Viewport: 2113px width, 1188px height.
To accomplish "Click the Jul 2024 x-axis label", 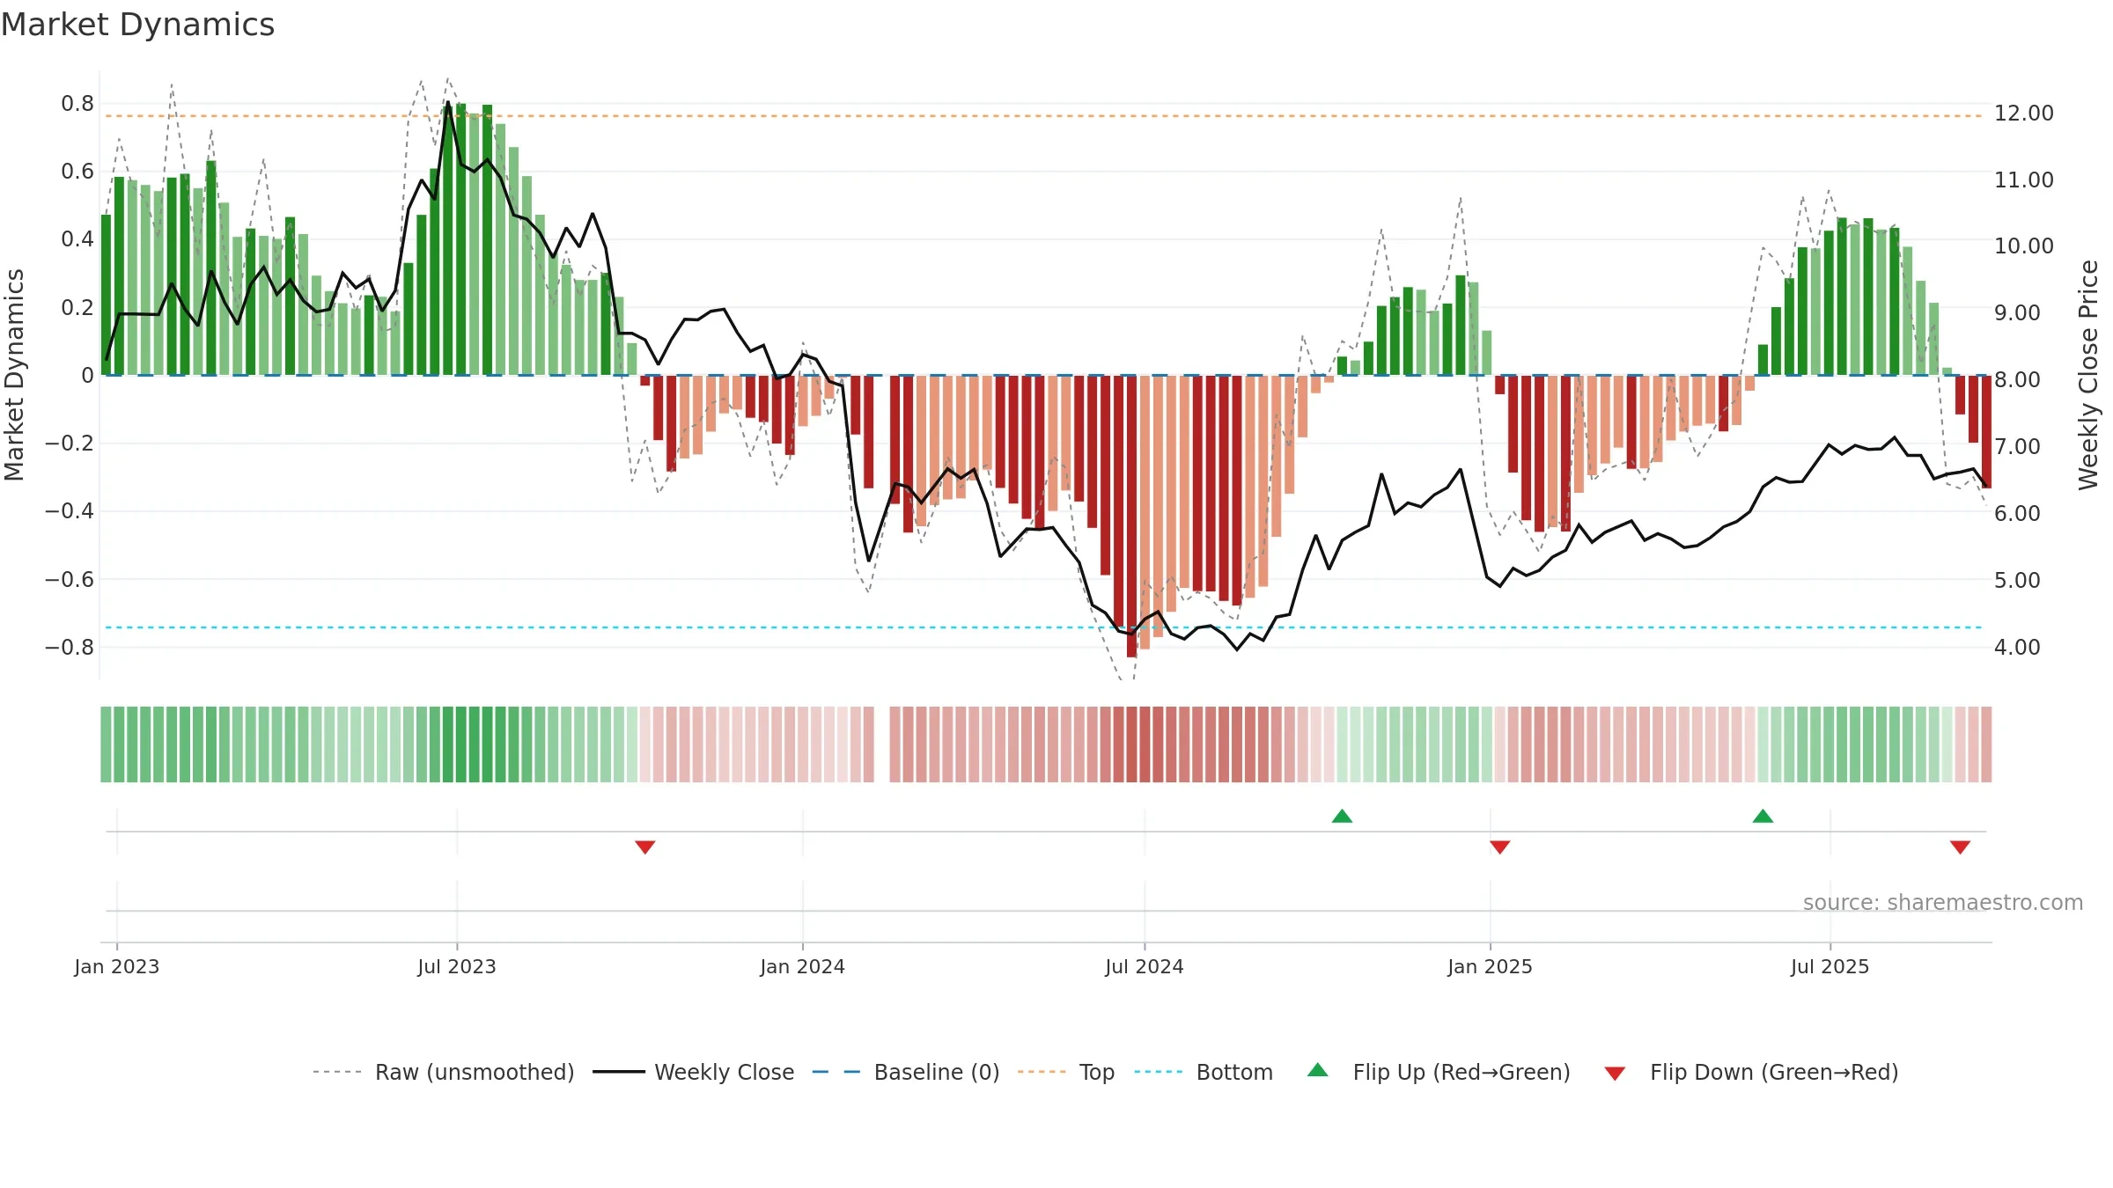I will pos(1145,966).
